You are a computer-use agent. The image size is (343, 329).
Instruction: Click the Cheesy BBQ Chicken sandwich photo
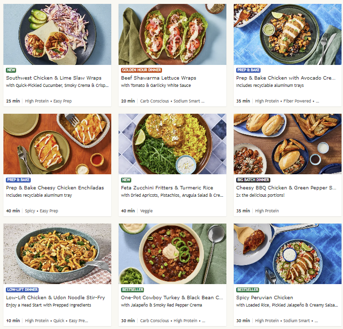[287, 144]
